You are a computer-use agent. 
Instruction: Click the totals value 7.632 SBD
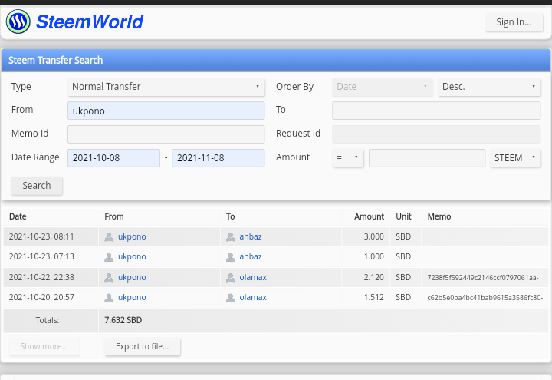123,320
